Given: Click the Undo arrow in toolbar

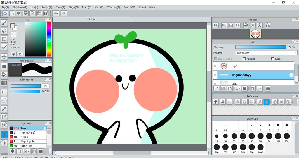Looking at the screenshot, I should coord(56,13).
